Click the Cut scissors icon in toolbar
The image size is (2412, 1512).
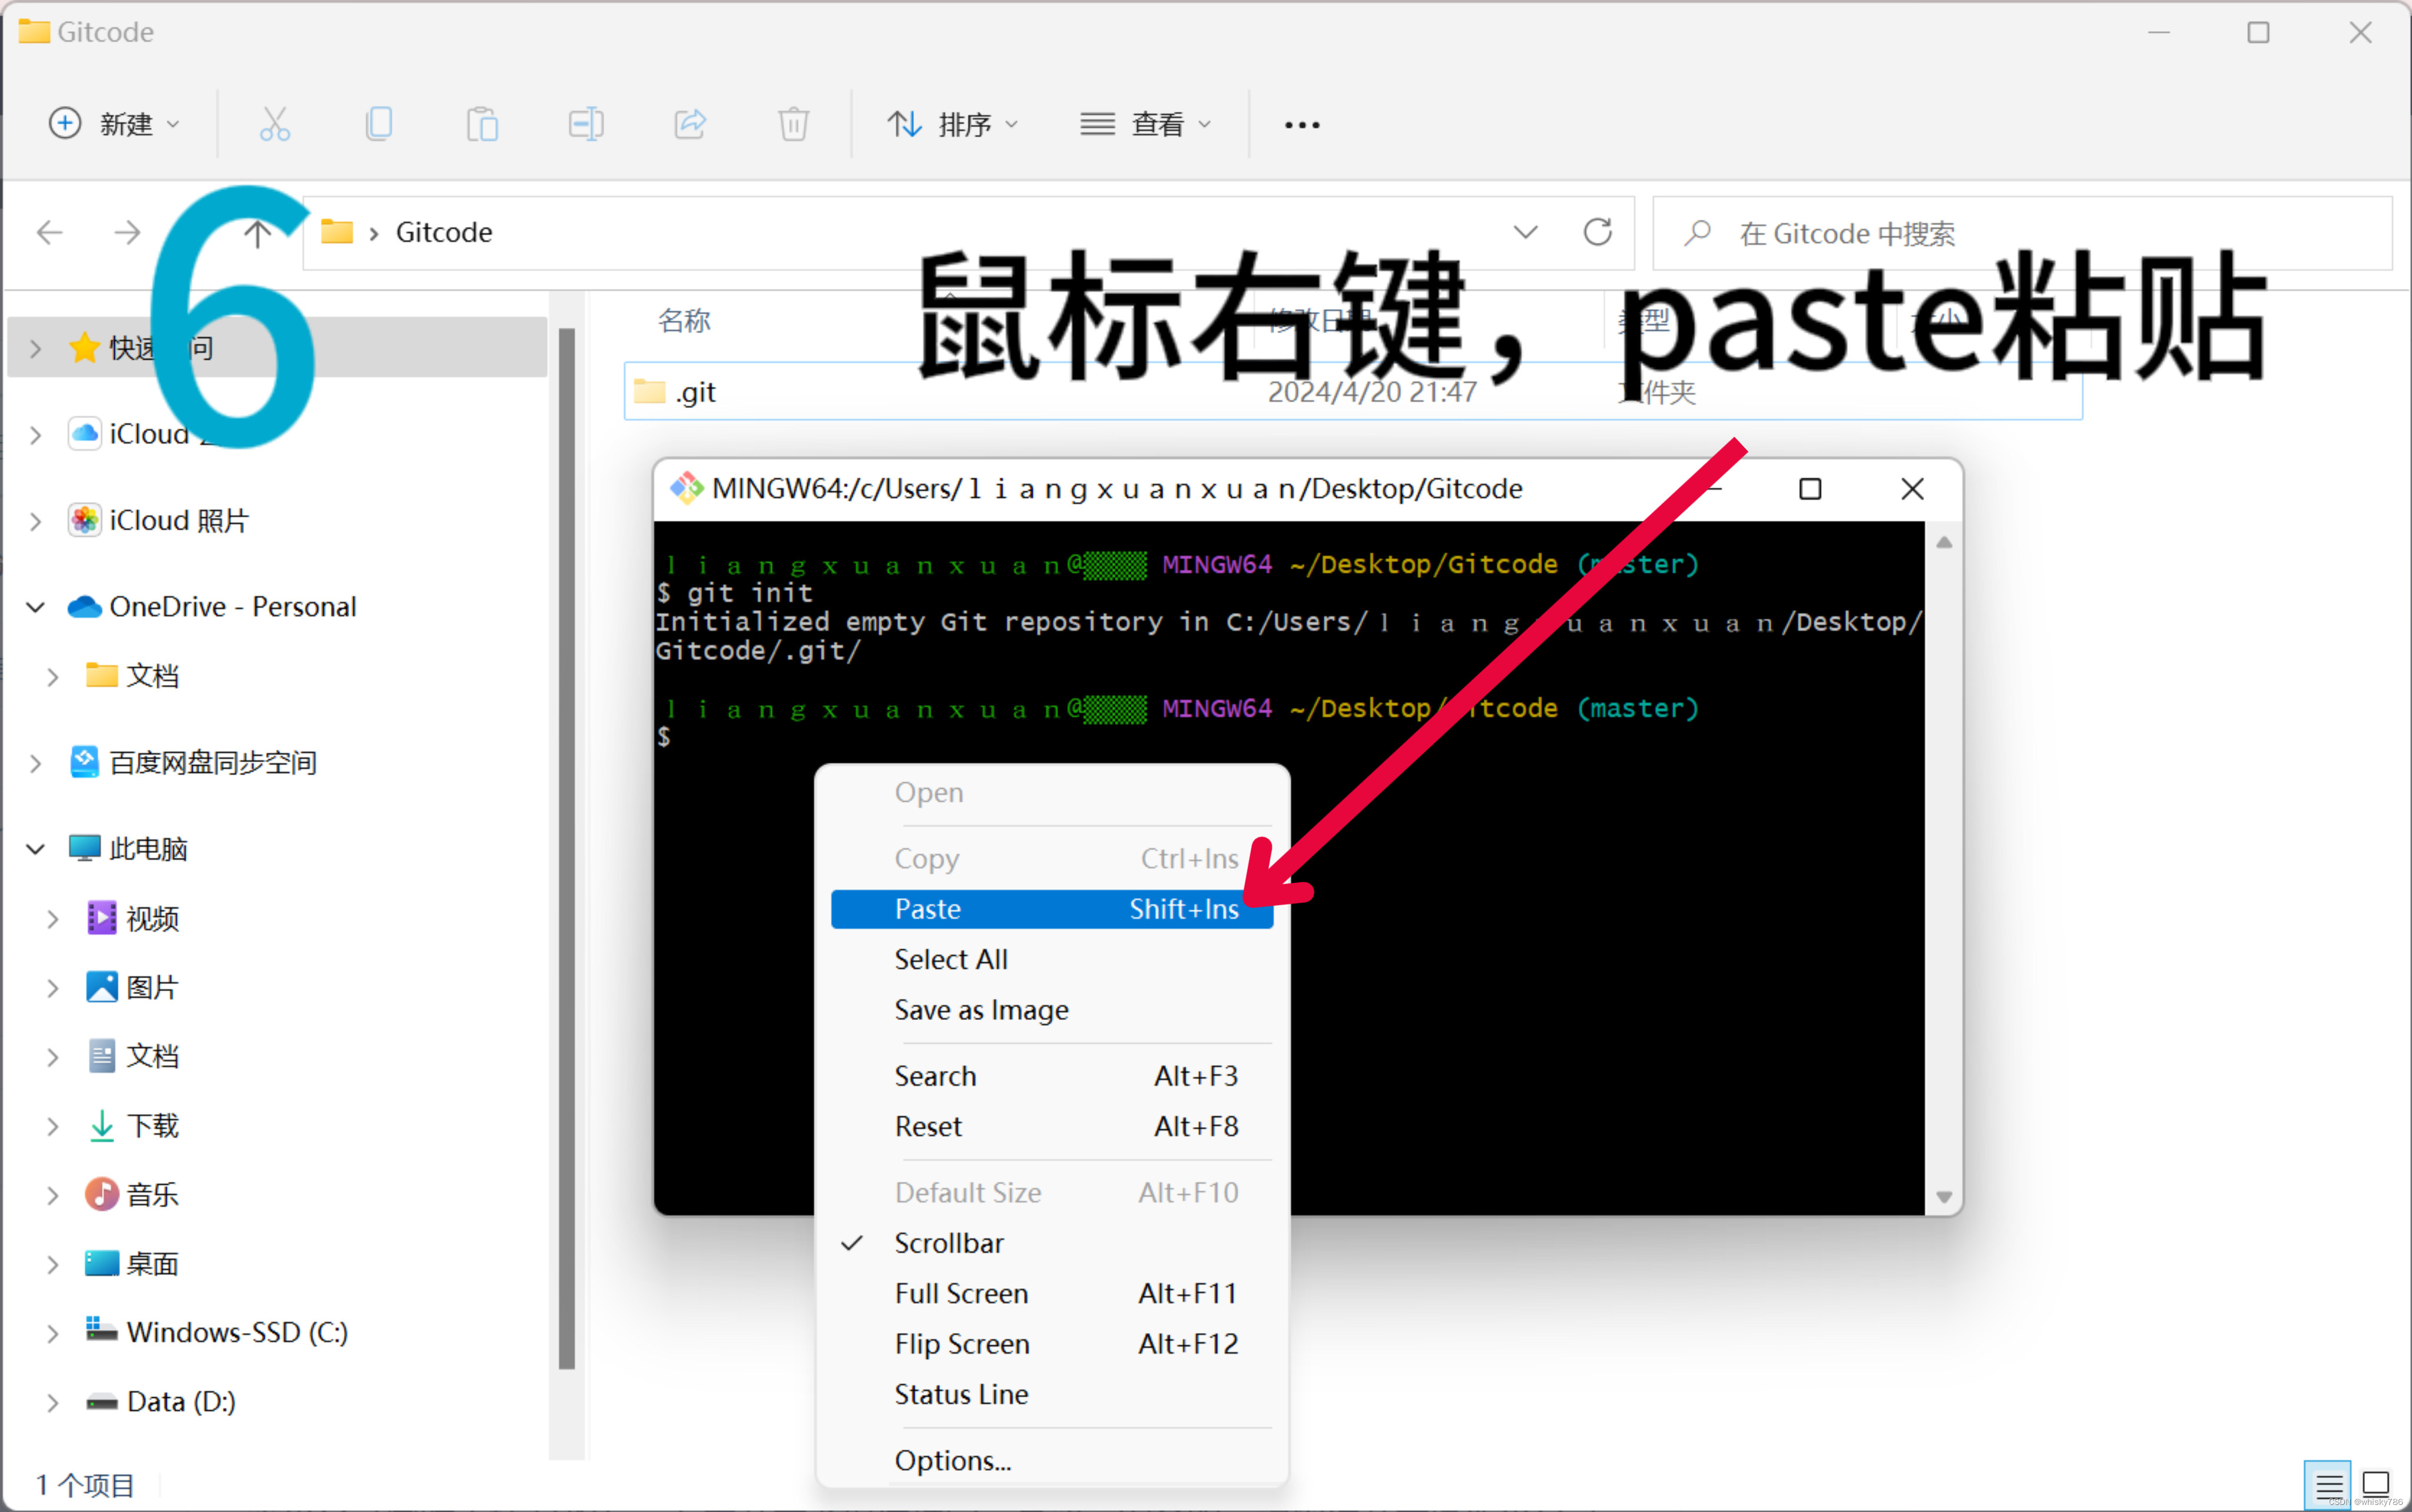(274, 124)
